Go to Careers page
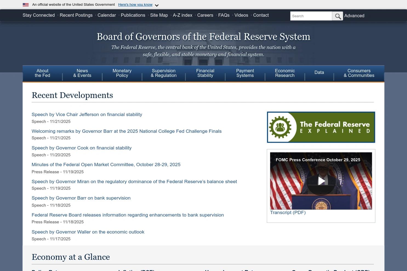 [205, 15]
